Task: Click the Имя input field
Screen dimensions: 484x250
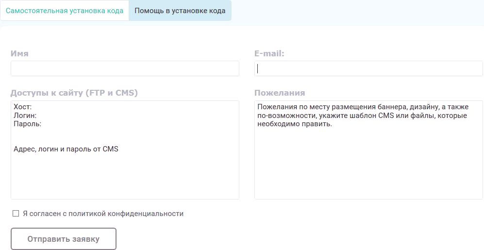Action: click(x=125, y=68)
